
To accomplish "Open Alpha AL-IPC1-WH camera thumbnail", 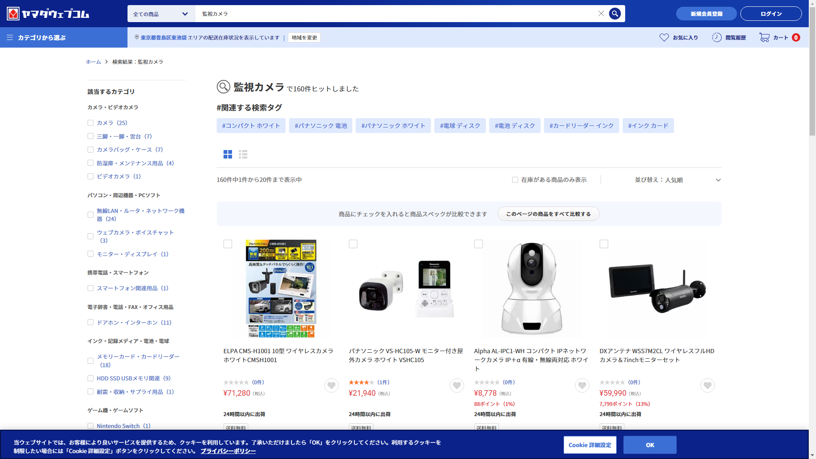I will click(x=531, y=289).
